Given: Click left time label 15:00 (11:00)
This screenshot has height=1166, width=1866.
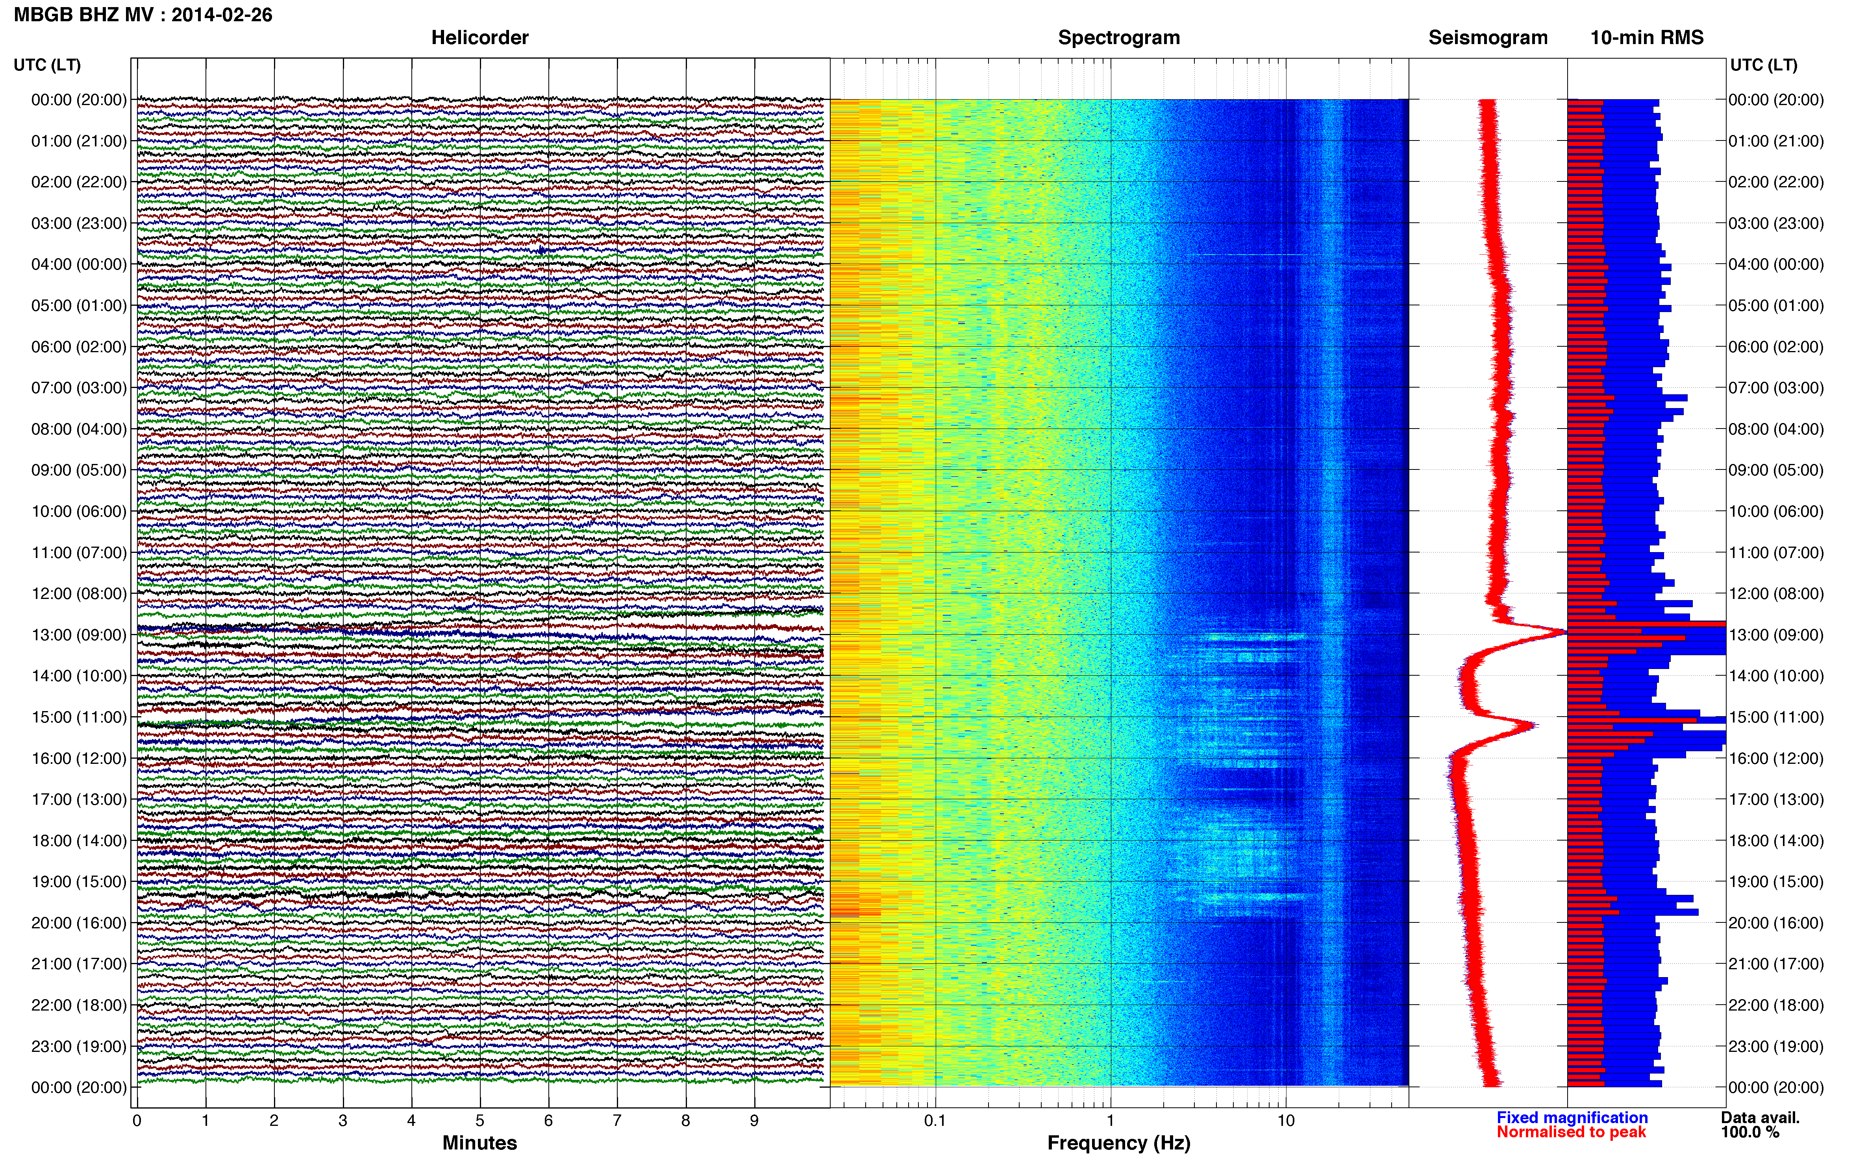Looking at the screenshot, I should (x=79, y=717).
